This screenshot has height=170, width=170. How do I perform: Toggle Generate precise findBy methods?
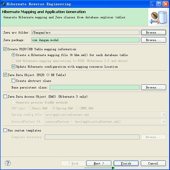point(13,102)
